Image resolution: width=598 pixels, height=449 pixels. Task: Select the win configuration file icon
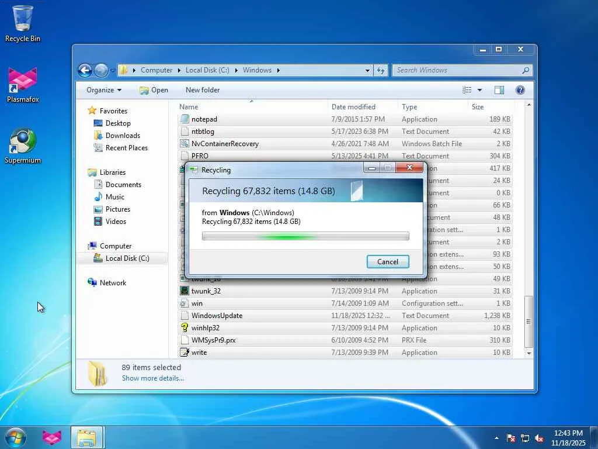[185, 303]
